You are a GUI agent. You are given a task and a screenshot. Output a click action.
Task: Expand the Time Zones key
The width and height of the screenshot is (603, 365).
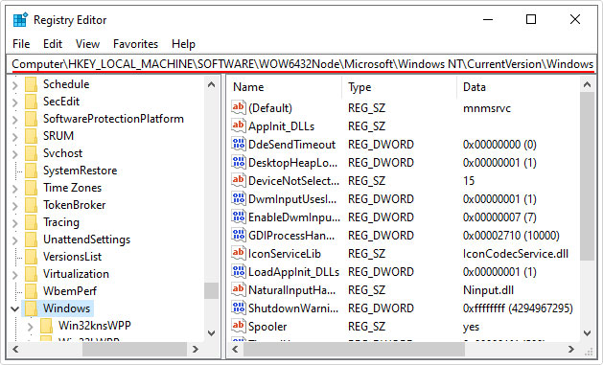point(15,189)
